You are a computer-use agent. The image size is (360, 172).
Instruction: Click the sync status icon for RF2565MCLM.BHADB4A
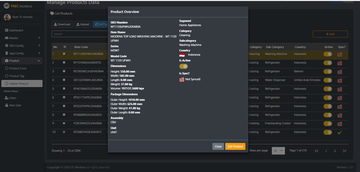click(x=340, y=72)
